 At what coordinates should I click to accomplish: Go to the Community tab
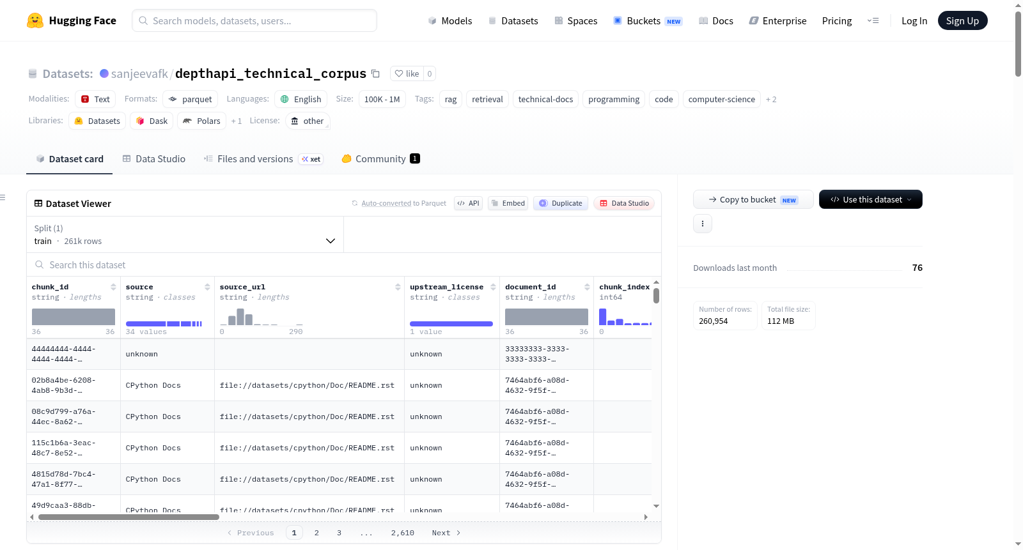(x=381, y=159)
